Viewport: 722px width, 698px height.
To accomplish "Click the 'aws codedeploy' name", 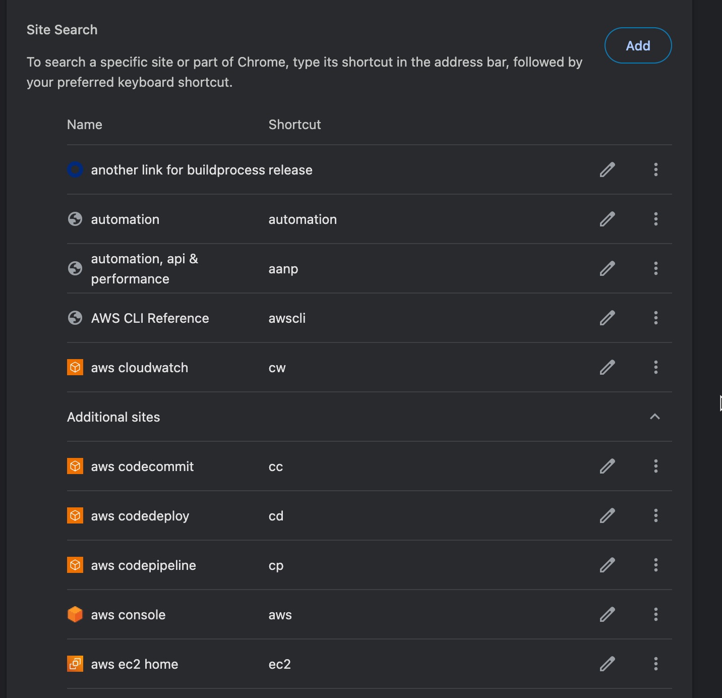I will coord(140,516).
